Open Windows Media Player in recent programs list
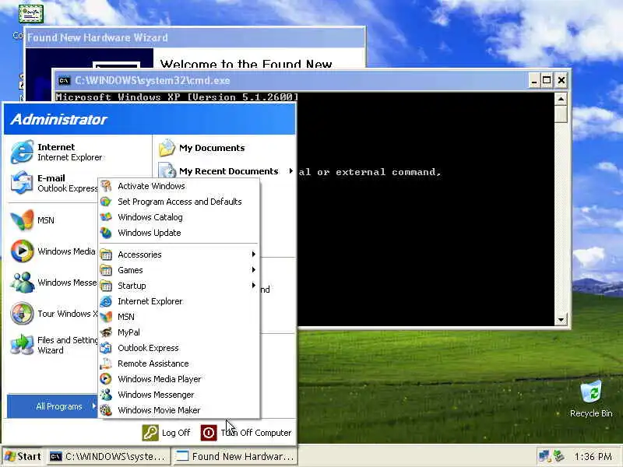 pyautogui.click(x=51, y=251)
